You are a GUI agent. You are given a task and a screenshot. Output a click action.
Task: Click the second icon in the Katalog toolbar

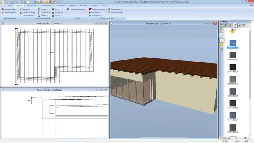tap(226, 25)
